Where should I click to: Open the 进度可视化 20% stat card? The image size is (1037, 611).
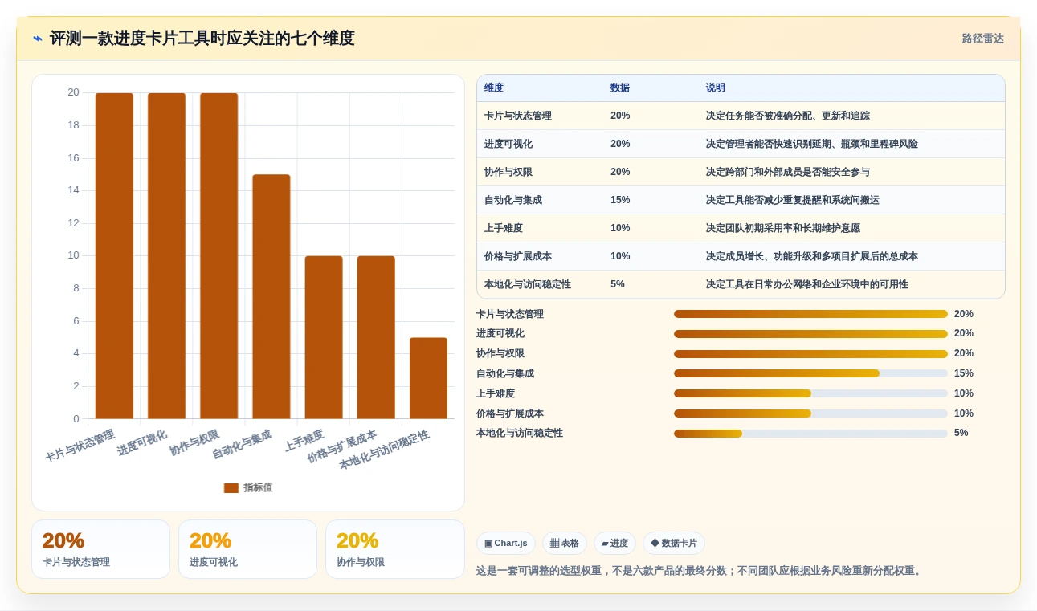[247, 549]
